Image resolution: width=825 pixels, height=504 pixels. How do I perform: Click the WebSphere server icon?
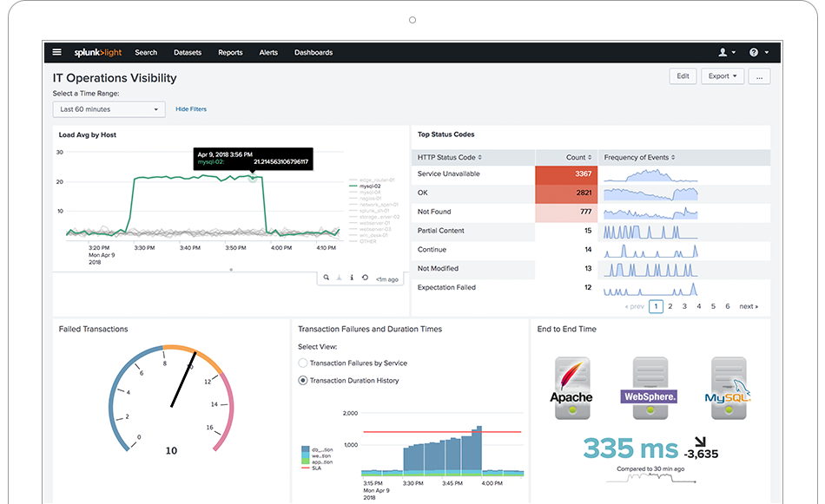click(x=650, y=388)
